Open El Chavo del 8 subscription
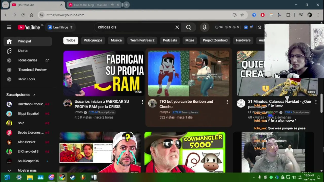Screen dimensions: 324x182 click(x=28, y=151)
